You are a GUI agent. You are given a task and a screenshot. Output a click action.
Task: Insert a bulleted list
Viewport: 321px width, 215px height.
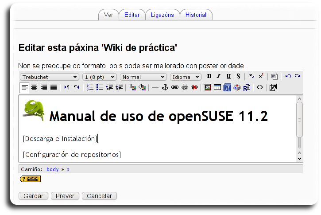coord(100,87)
